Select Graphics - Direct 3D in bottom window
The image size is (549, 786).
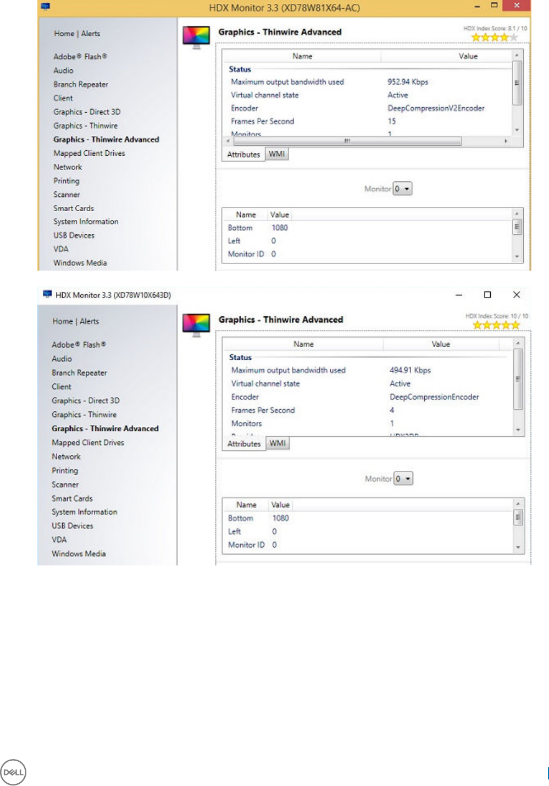(86, 400)
